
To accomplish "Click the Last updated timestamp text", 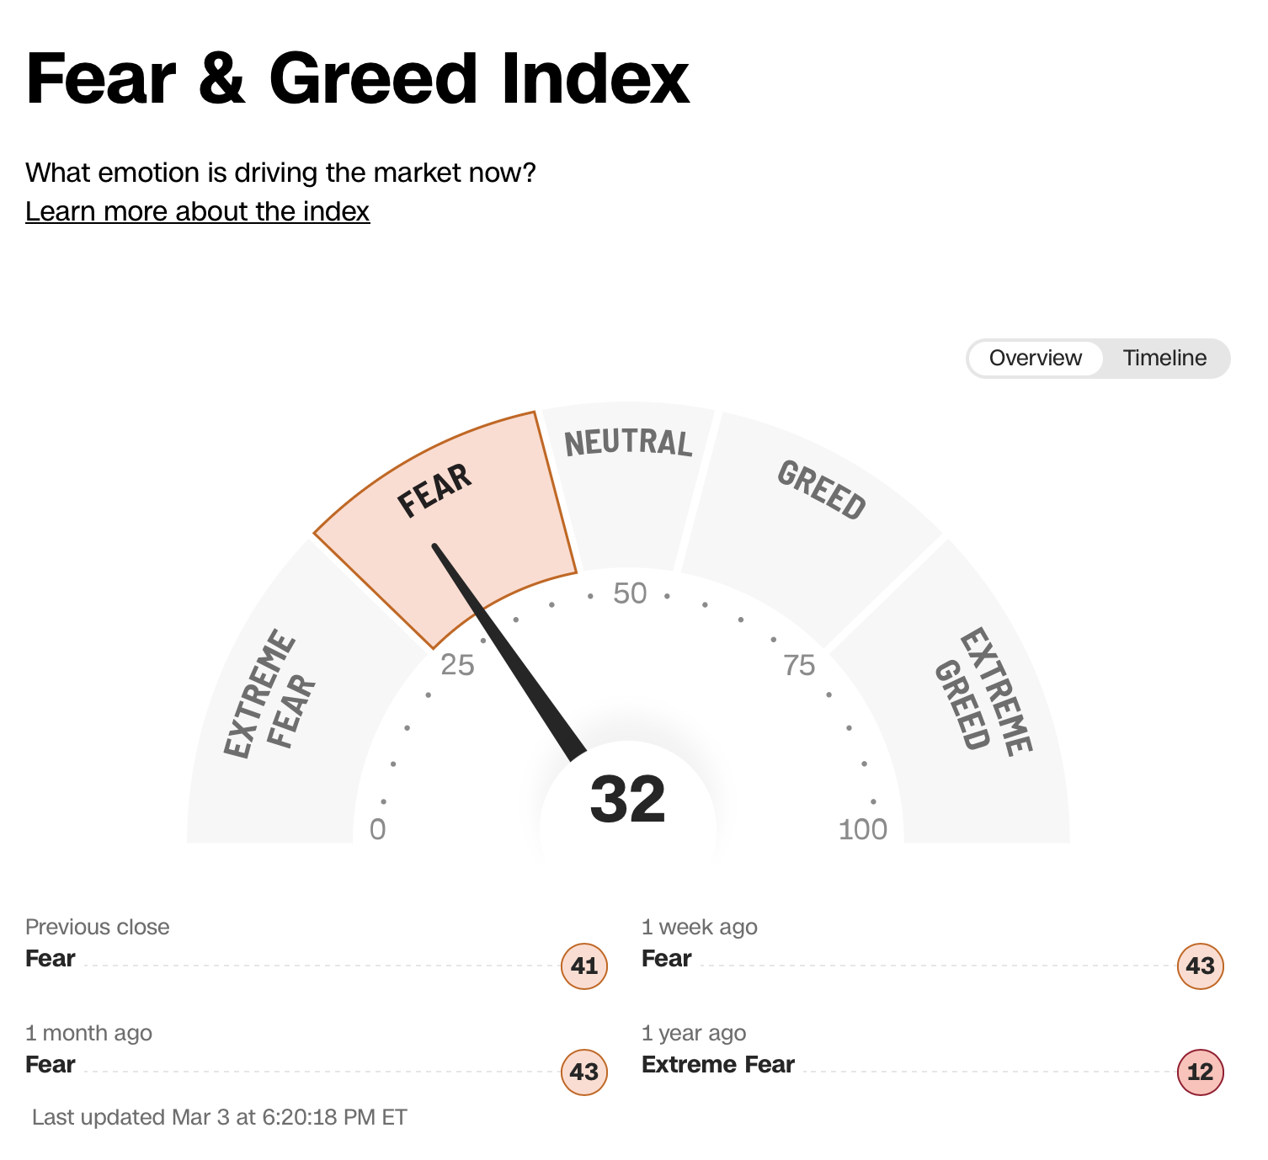I will point(220,1117).
